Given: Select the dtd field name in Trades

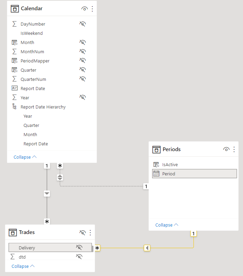Looking at the screenshot, I should 22,257.
